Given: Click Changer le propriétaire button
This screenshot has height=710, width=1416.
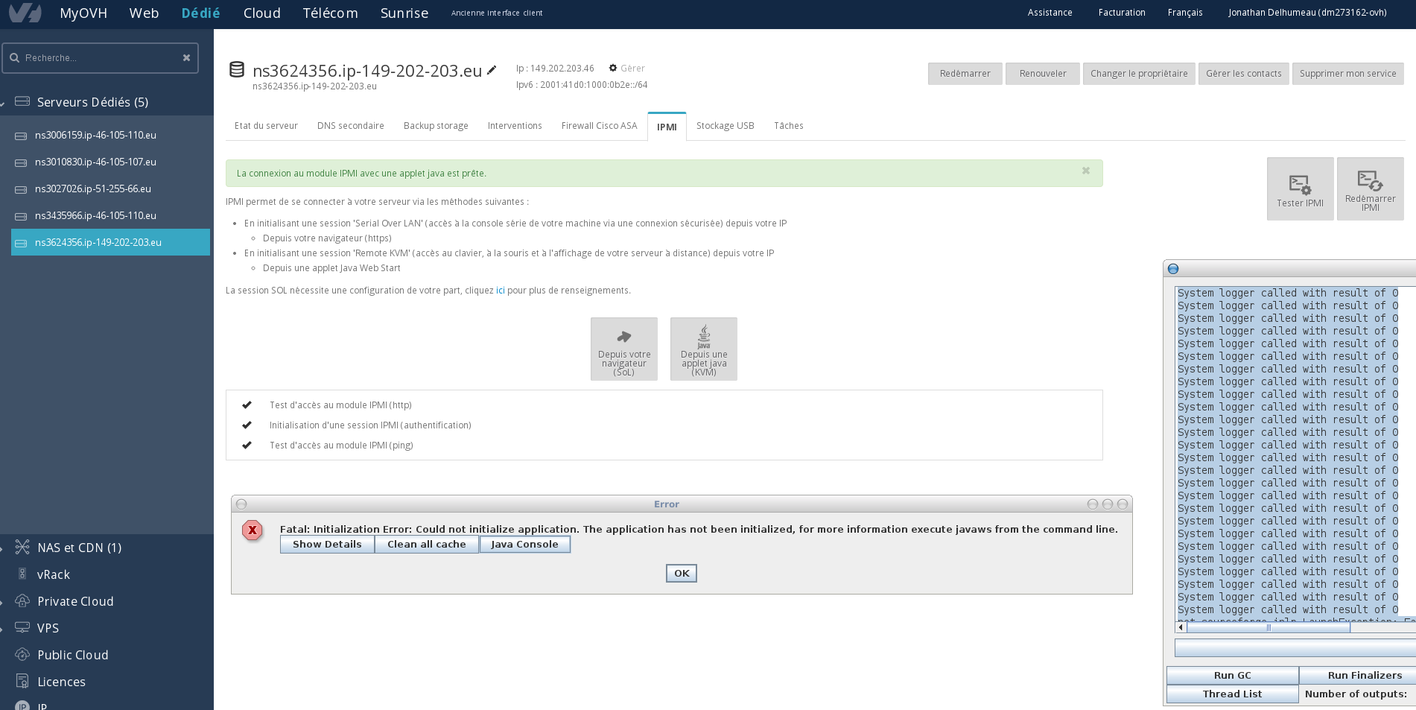Looking at the screenshot, I should tap(1139, 74).
